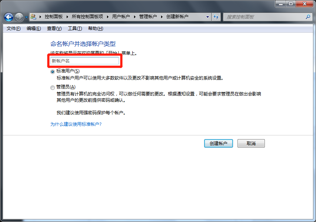Click the magnifier search icon
Screen dimensions: 316x222
[308, 17]
